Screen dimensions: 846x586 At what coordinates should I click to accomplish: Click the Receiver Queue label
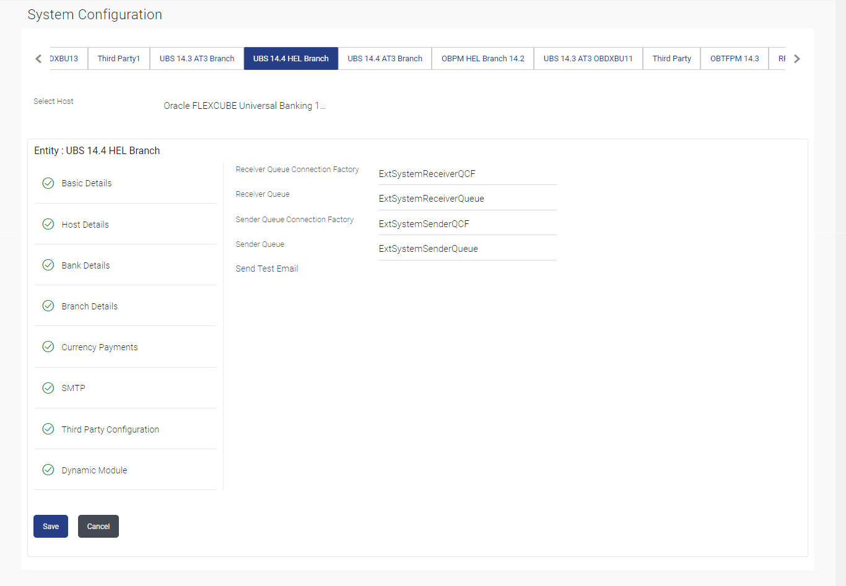point(263,194)
